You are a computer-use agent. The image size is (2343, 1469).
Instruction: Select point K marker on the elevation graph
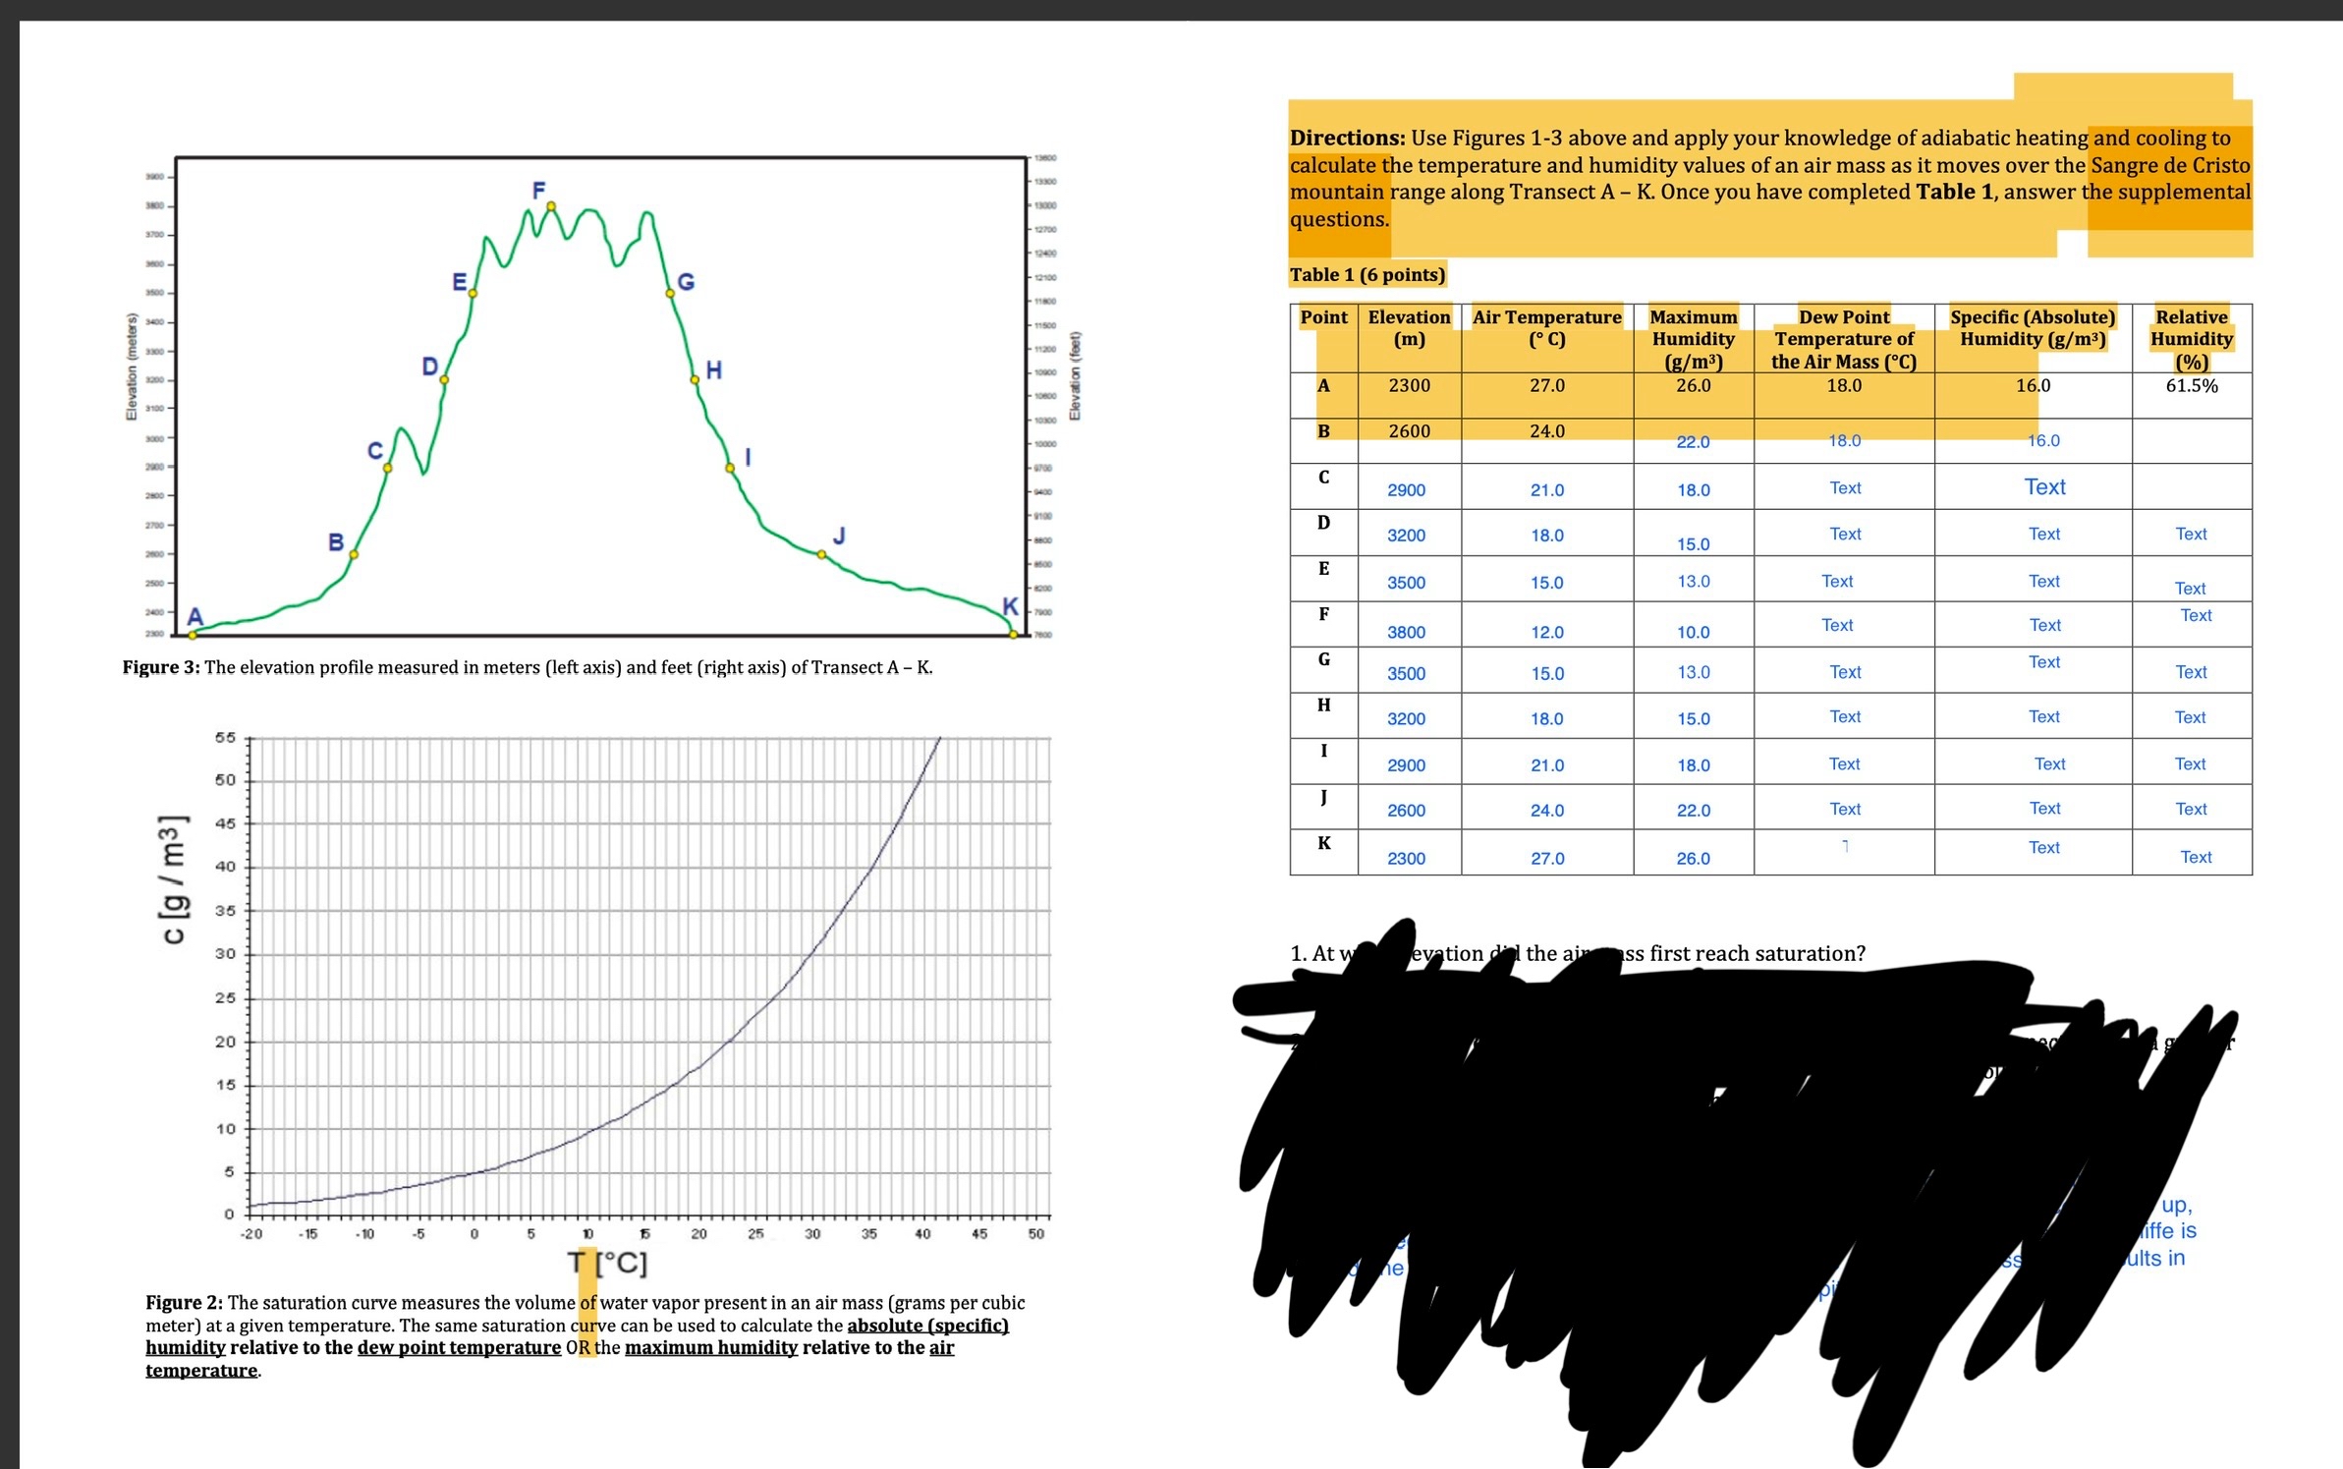pos(1012,634)
